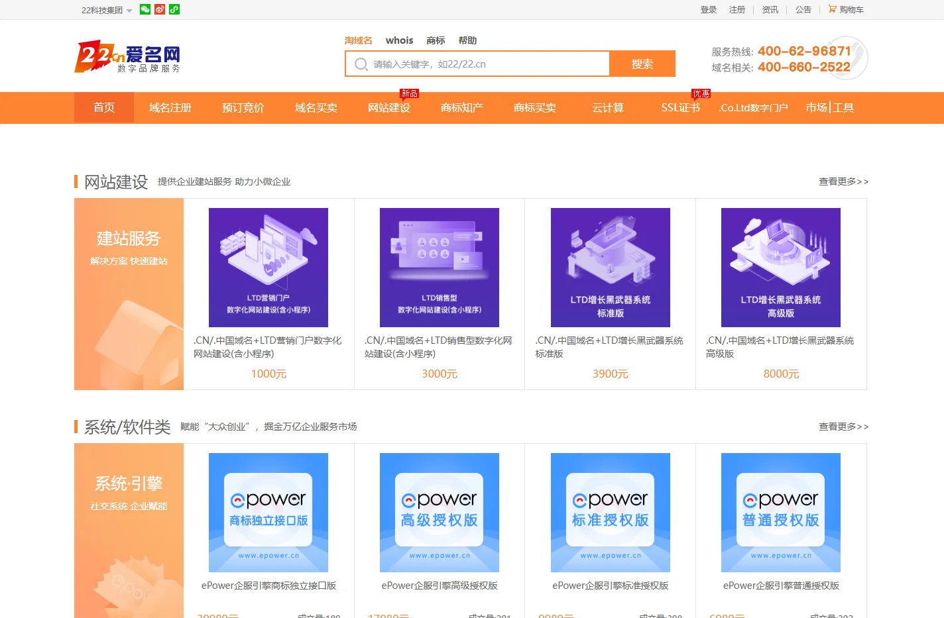Go to 首页 in navigation bar
The width and height of the screenshot is (944, 618).
point(104,107)
